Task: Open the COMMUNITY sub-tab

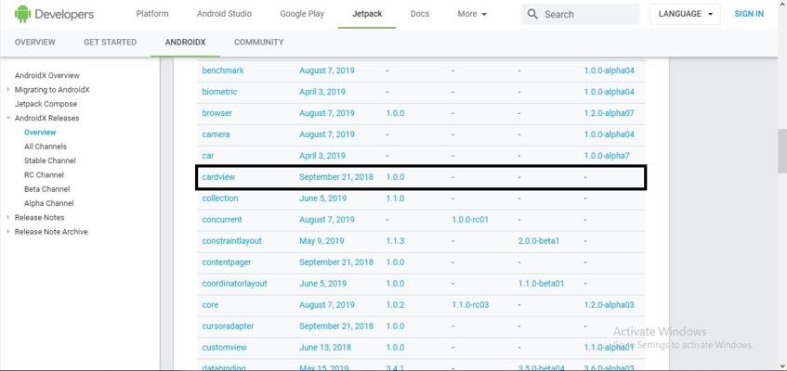Action: (258, 42)
